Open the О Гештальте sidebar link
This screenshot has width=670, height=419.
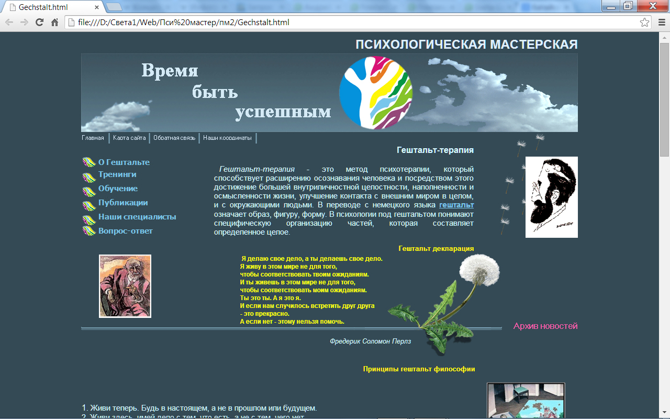click(124, 162)
